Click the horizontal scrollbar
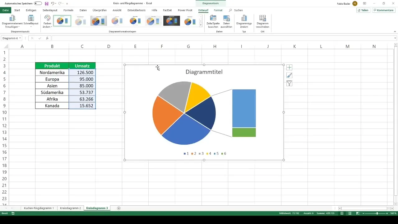The height and width of the screenshot is (224, 398). click(x=365, y=208)
